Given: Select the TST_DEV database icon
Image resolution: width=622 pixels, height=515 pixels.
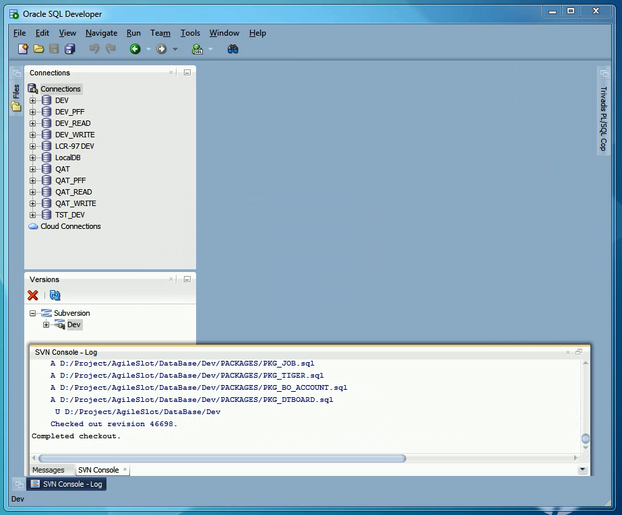Looking at the screenshot, I should pos(46,215).
